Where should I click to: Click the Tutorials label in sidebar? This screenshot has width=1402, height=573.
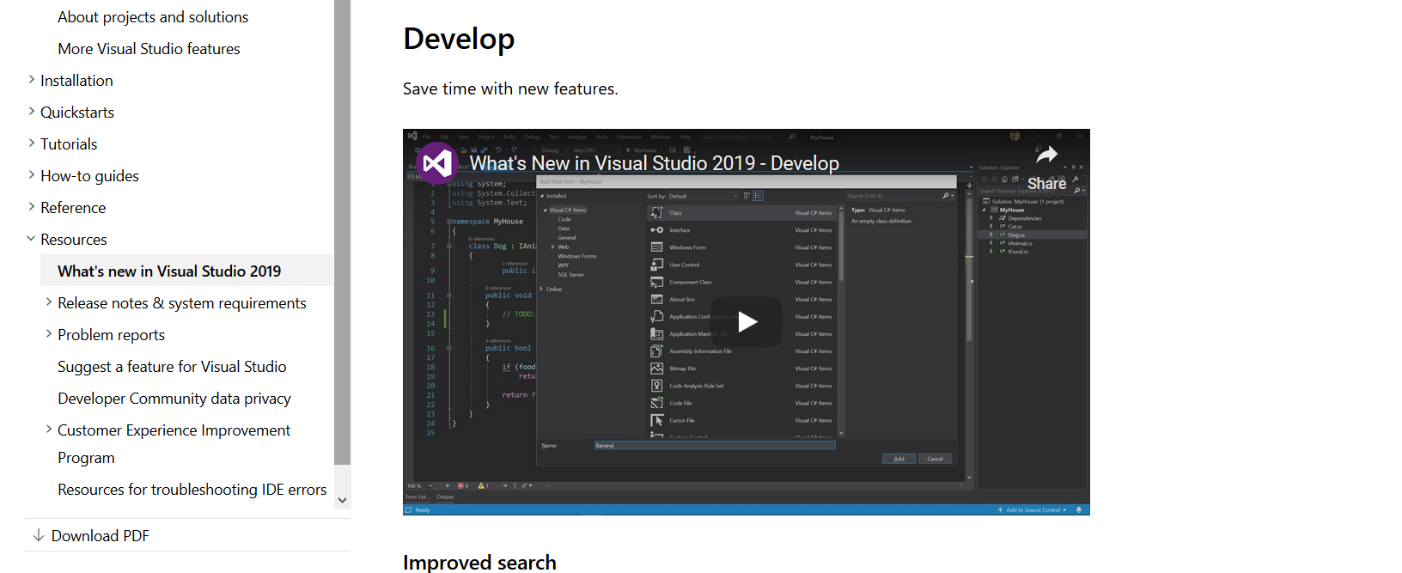click(69, 144)
